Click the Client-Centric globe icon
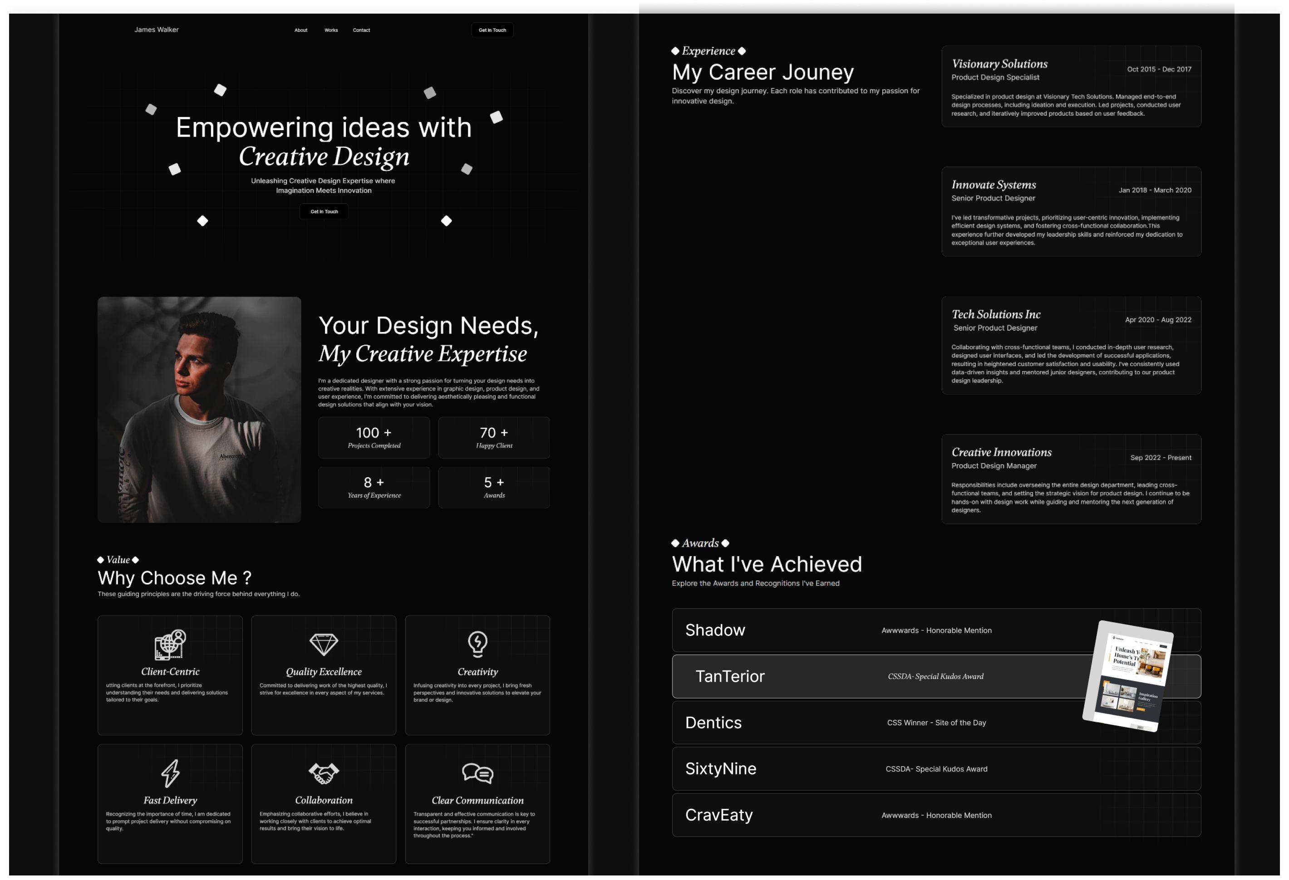1289x880 pixels. pyautogui.click(x=170, y=645)
